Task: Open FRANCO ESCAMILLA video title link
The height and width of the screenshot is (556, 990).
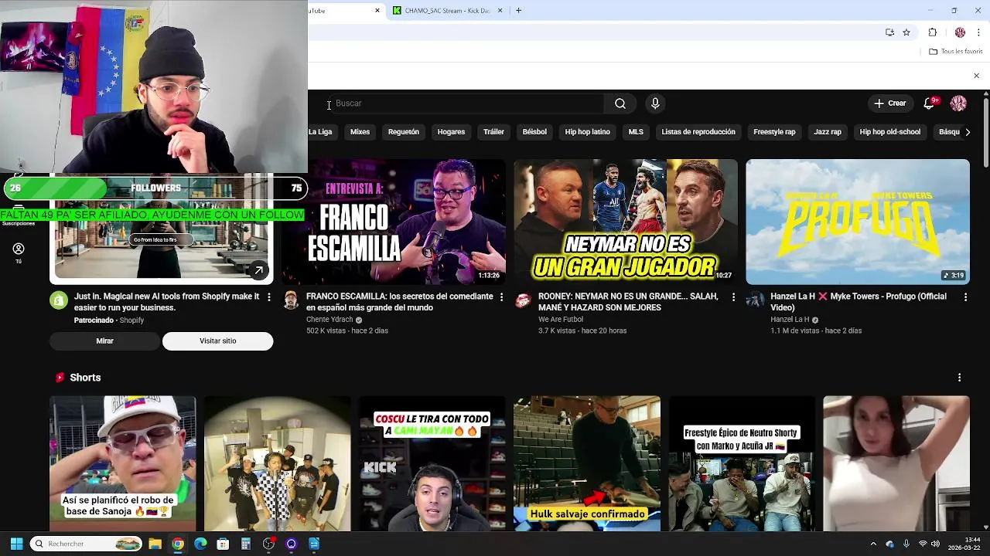Action: pyautogui.click(x=399, y=302)
